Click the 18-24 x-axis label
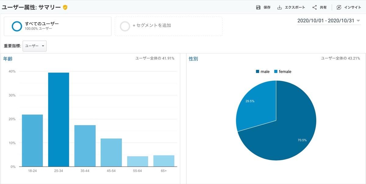The height and width of the screenshot is (184, 366). tap(32, 171)
